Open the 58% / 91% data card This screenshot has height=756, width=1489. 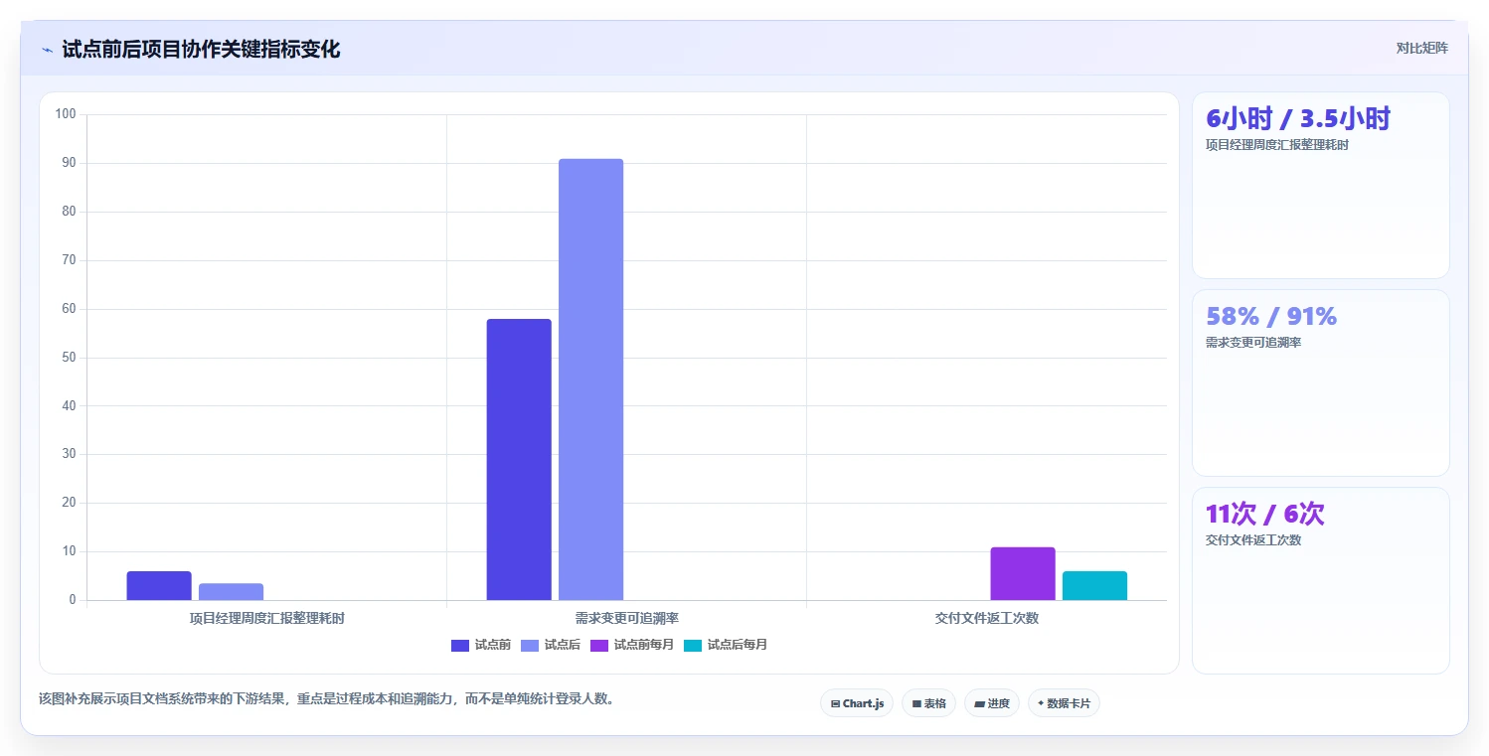[1321, 382]
